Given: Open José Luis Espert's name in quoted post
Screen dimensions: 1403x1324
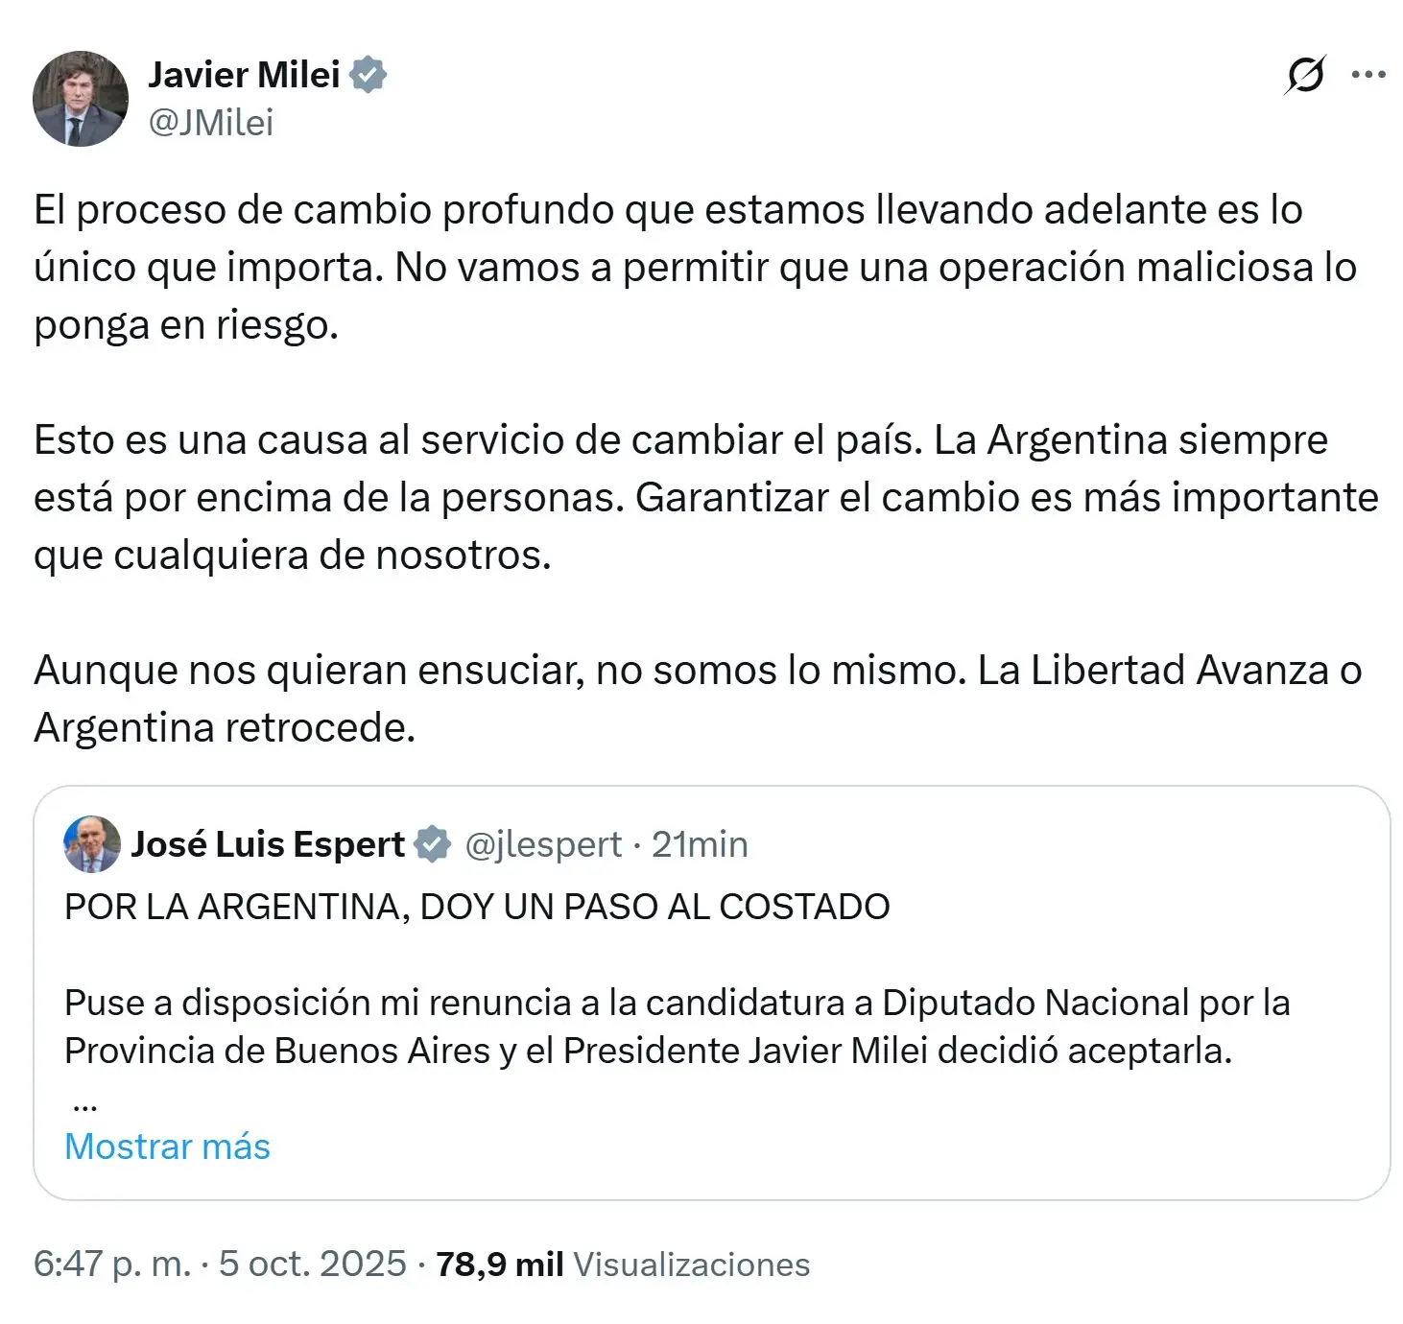Looking at the screenshot, I should point(268,844).
